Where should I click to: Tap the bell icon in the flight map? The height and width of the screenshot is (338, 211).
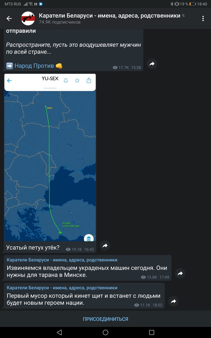(66, 80)
